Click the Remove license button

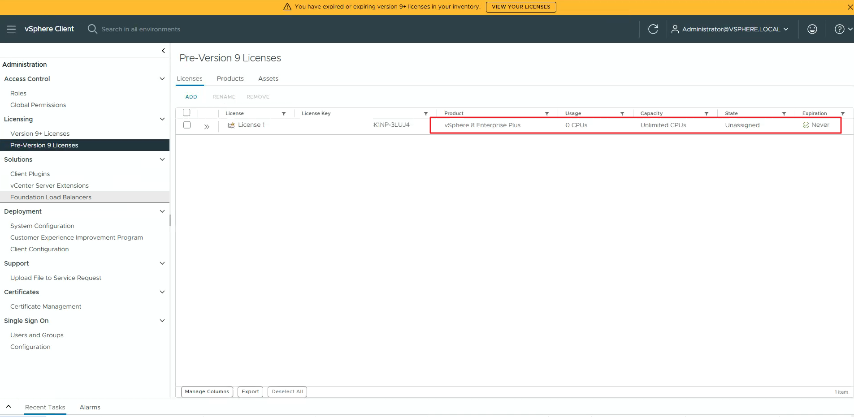[x=258, y=97]
